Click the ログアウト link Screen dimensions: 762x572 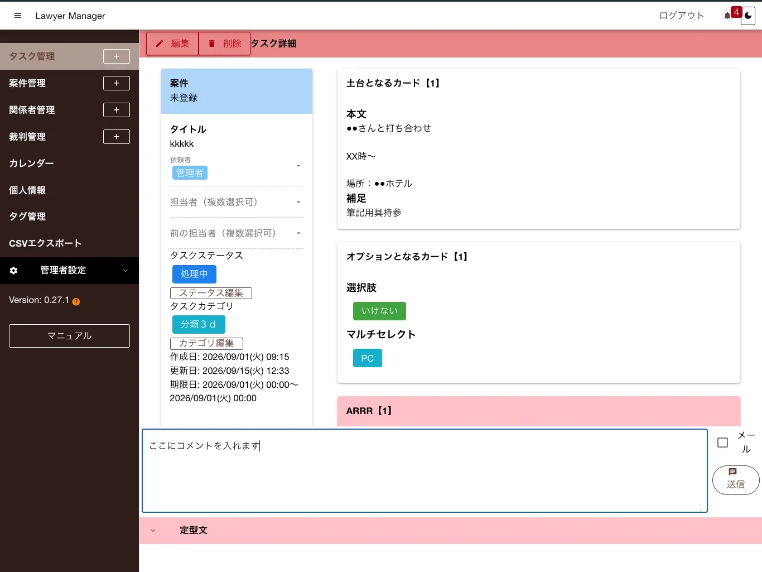pyautogui.click(x=682, y=16)
